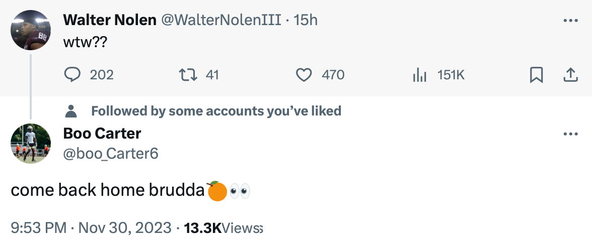Open more options on Walter Nolen's tweet
592x243 pixels.
570,21
